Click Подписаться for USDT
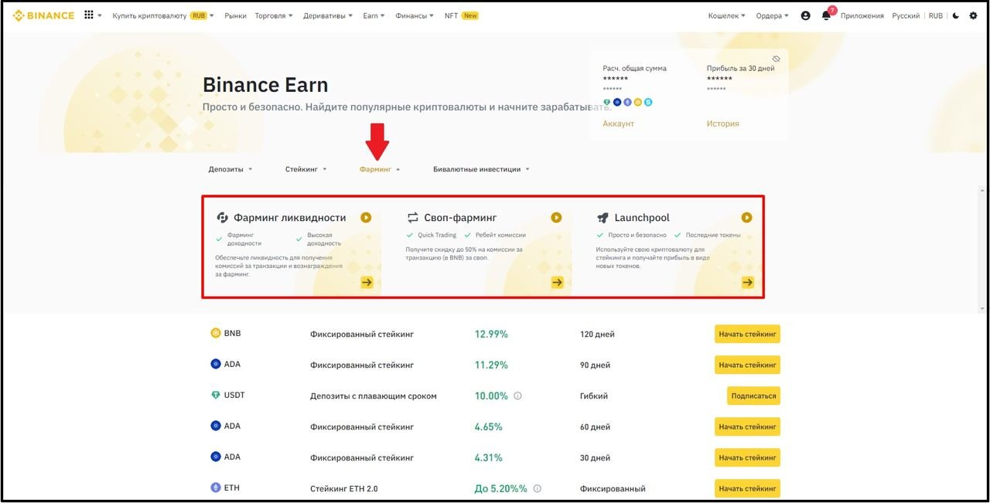The height and width of the screenshot is (503, 990). [x=753, y=396]
